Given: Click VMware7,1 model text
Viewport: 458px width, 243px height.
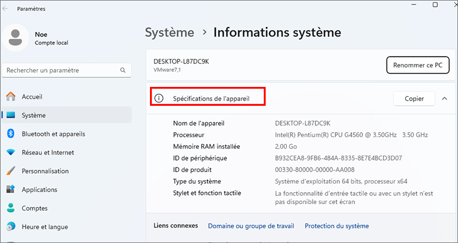Looking at the screenshot, I should coord(167,70).
